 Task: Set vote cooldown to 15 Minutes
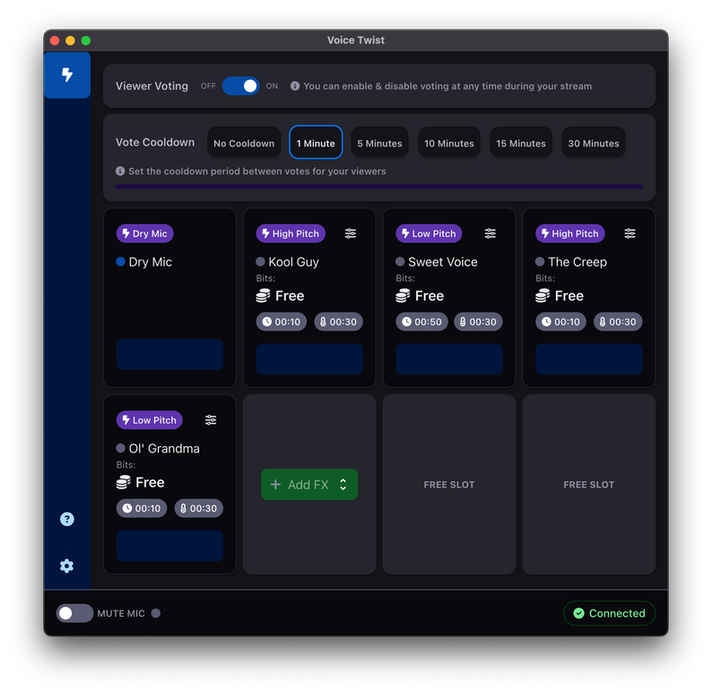pos(521,143)
